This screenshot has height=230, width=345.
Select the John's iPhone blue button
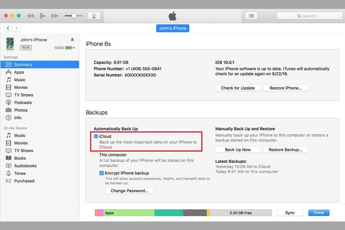pyautogui.click(x=172, y=28)
